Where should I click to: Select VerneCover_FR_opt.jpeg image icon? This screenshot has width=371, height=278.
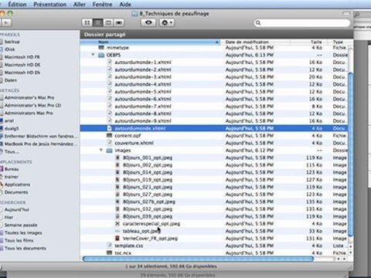[x=117, y=239]
